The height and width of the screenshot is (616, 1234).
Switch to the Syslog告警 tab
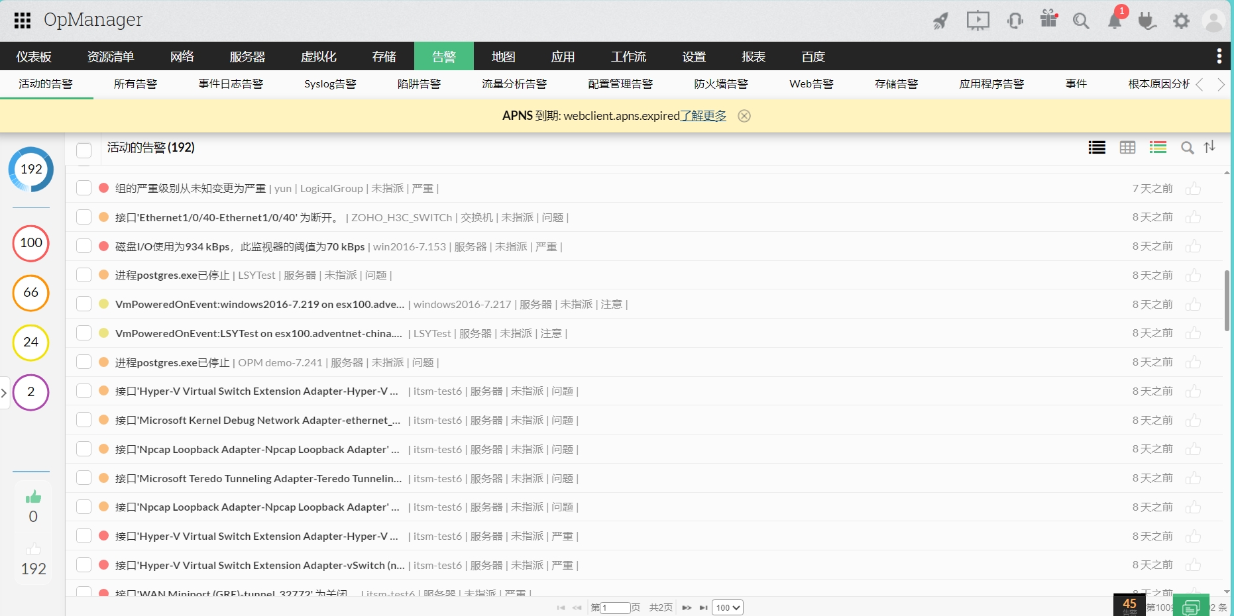tap(330, 84)
